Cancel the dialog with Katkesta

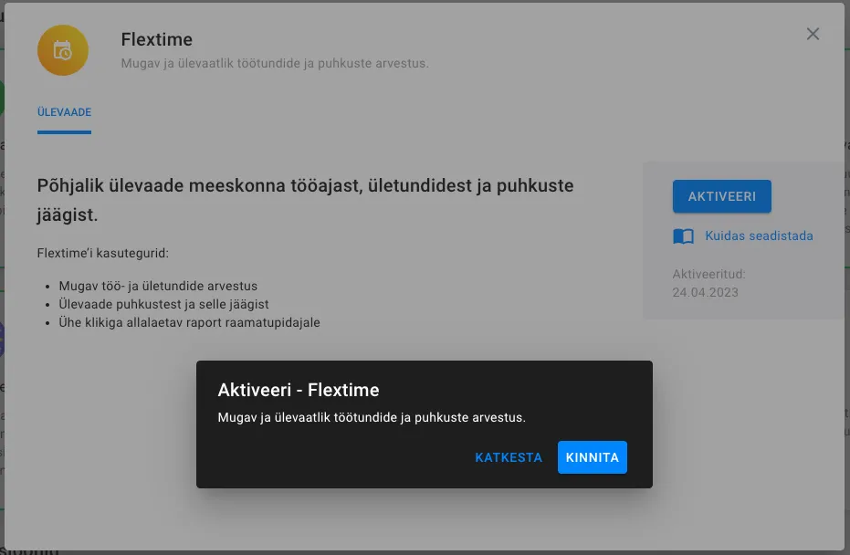509,457
